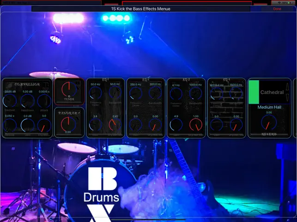This screenshot has height=222, width=297.
Task: Adjust EQ2 Bandwidth knob at 300.0 Hz
Action: (155, 93)
